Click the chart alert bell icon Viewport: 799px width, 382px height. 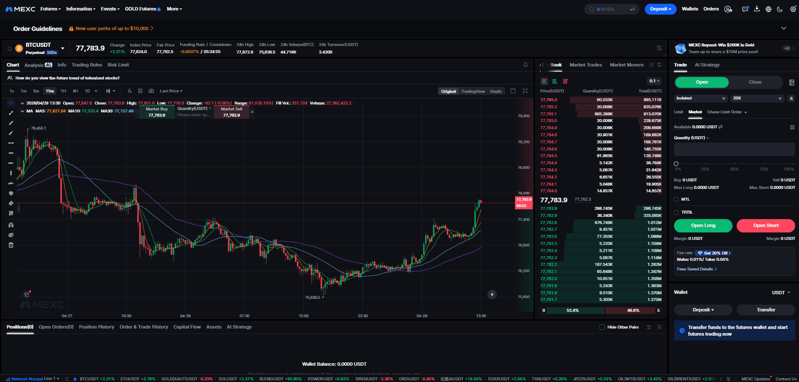525,65
